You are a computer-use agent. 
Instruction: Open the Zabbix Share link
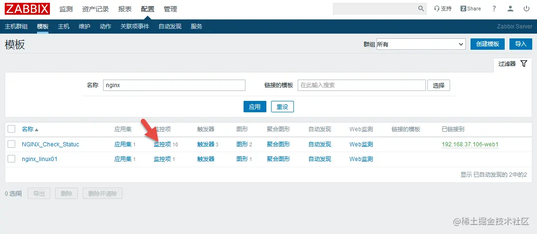(x=471, y=9)
